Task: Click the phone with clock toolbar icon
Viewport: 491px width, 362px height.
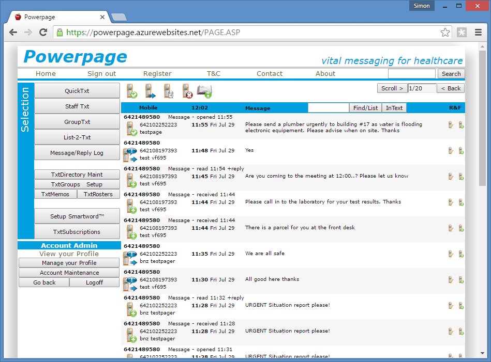Action: pyautogui.click(x=168, y=91)
